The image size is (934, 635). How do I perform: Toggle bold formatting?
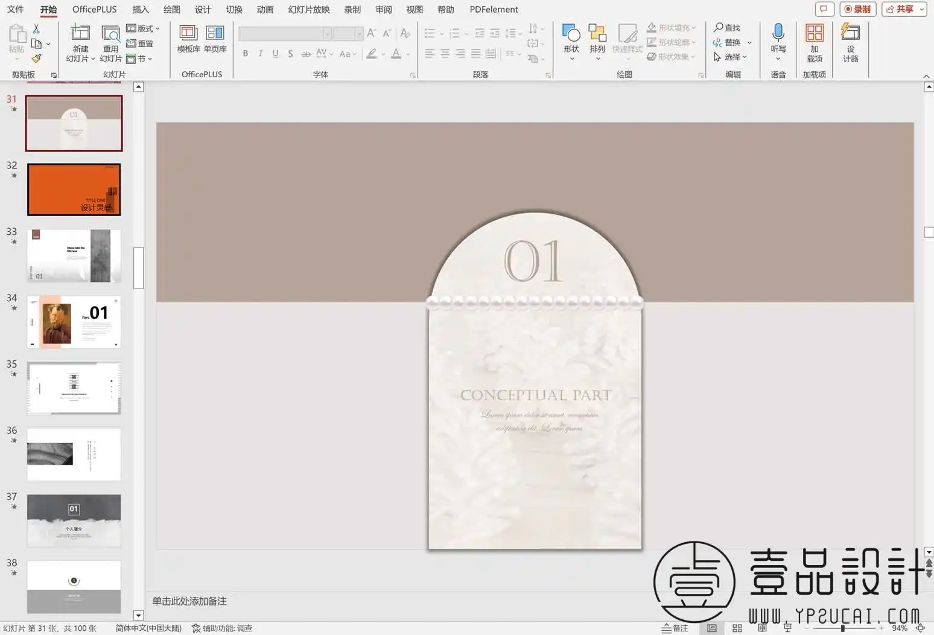(246, 54)
